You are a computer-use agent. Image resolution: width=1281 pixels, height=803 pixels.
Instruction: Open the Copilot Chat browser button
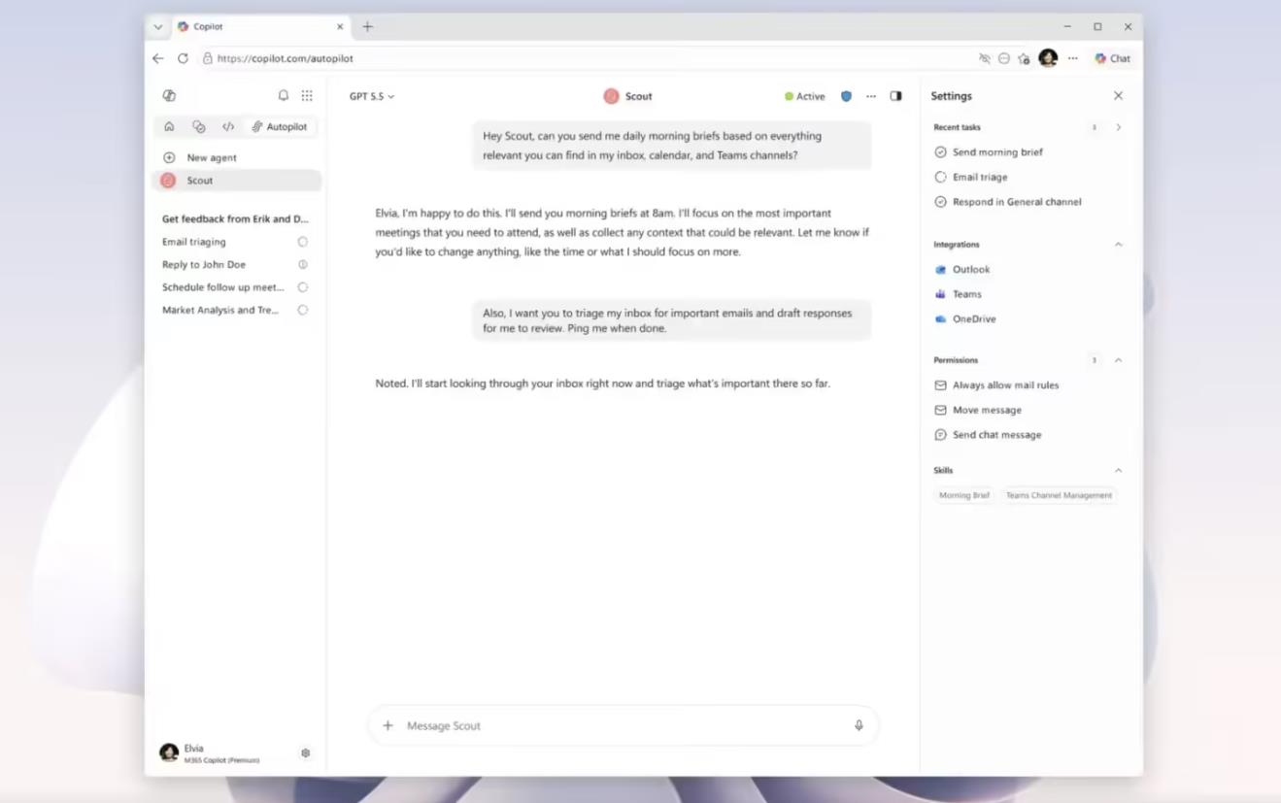1112,58
